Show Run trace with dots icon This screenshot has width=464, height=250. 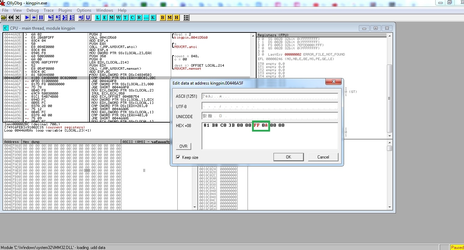point(146,18)
